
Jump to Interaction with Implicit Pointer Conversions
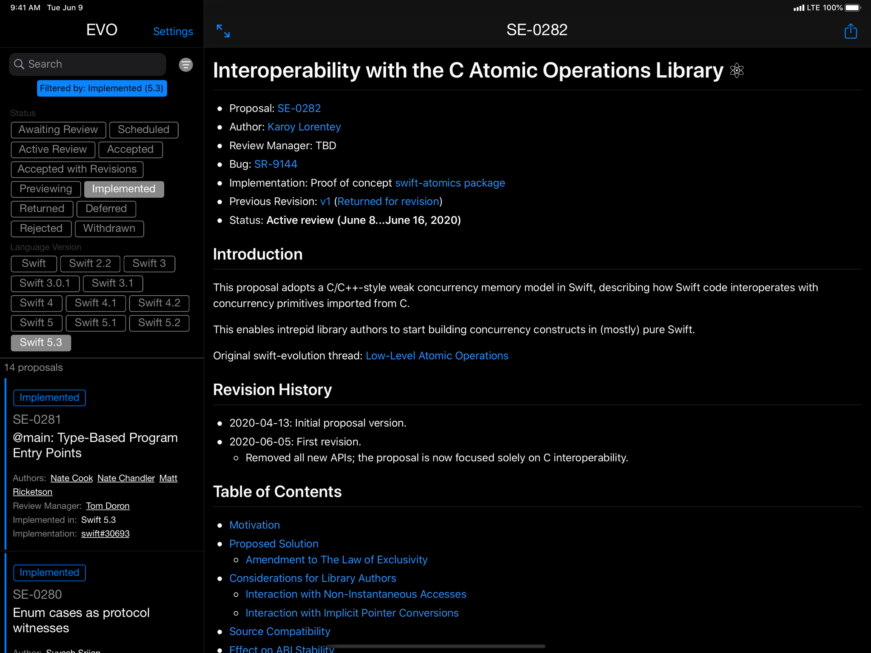(x=352, y=613)
